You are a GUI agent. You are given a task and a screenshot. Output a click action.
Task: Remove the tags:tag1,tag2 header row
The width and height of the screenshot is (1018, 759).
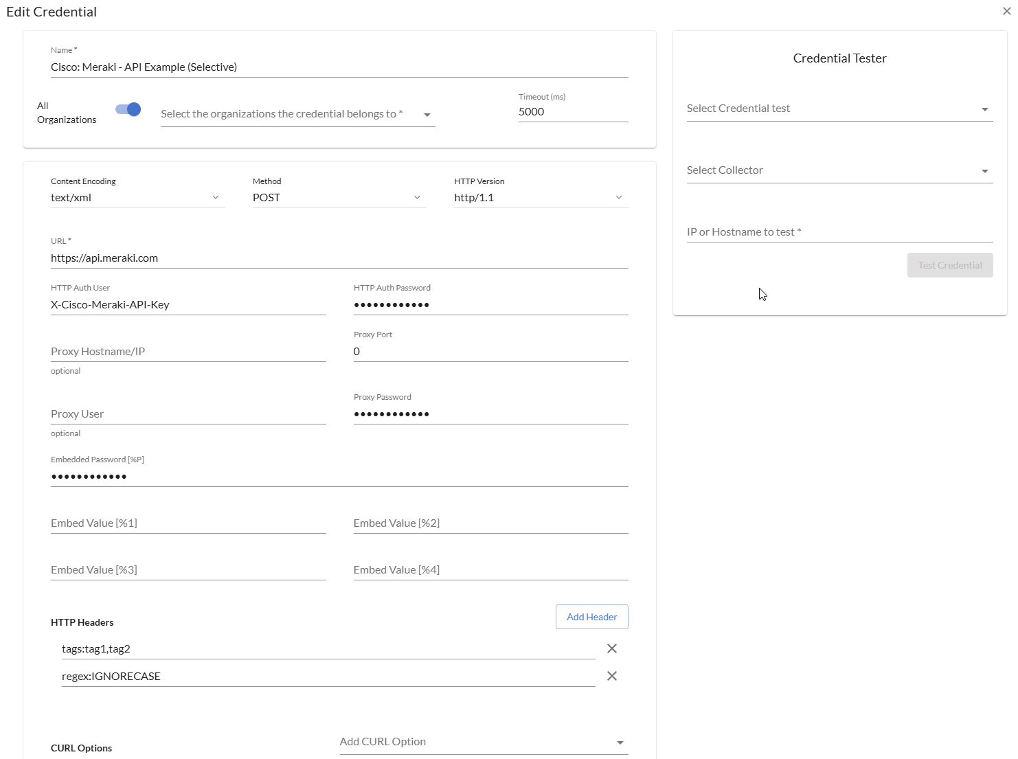click(x=611, y=648)
